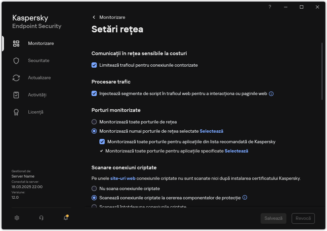Go back using the Monitorizare chevron
This screenshot has height=231, width=327.
tap(93, 17)
